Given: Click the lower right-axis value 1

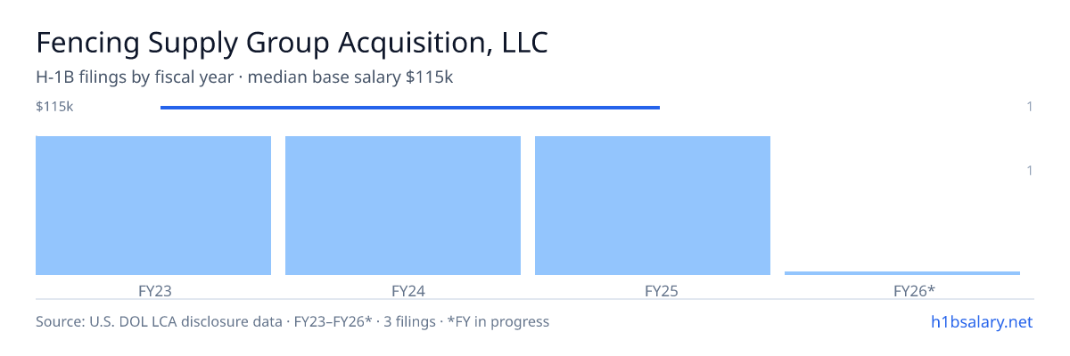Looking at the screenshot, I should tap(1030, 170).
